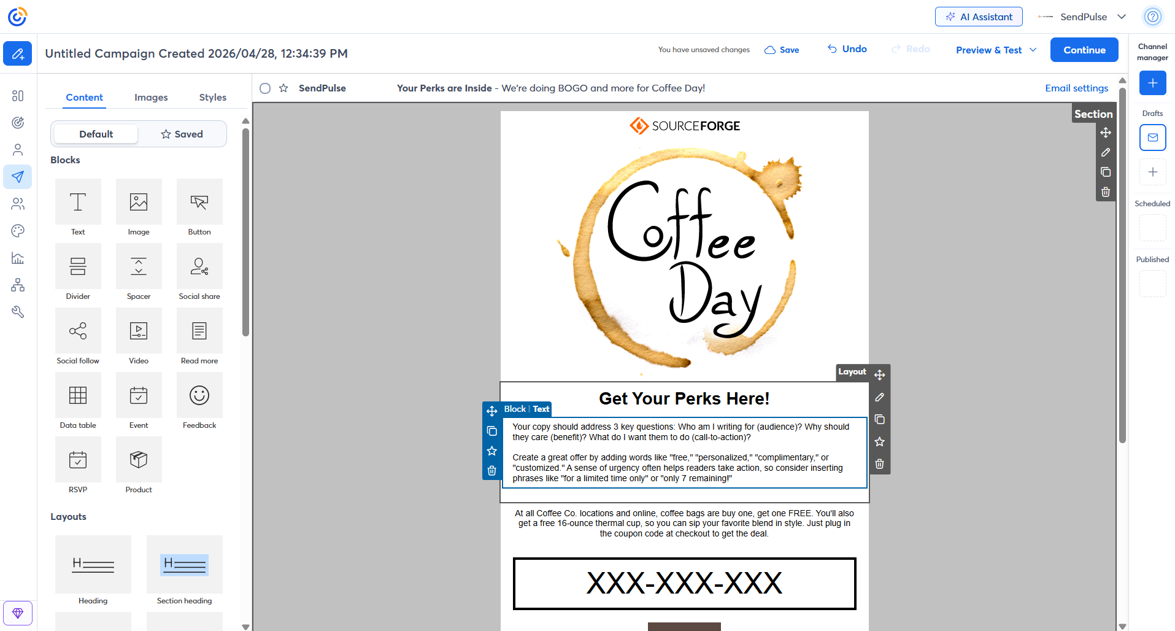Click the Undo button
Image resolution: width=1175 pixels, height=631 pixels.
847,49
